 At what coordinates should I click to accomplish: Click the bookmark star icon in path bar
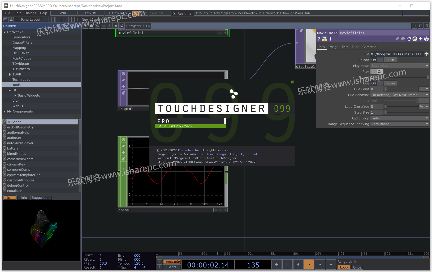point(116,26)
